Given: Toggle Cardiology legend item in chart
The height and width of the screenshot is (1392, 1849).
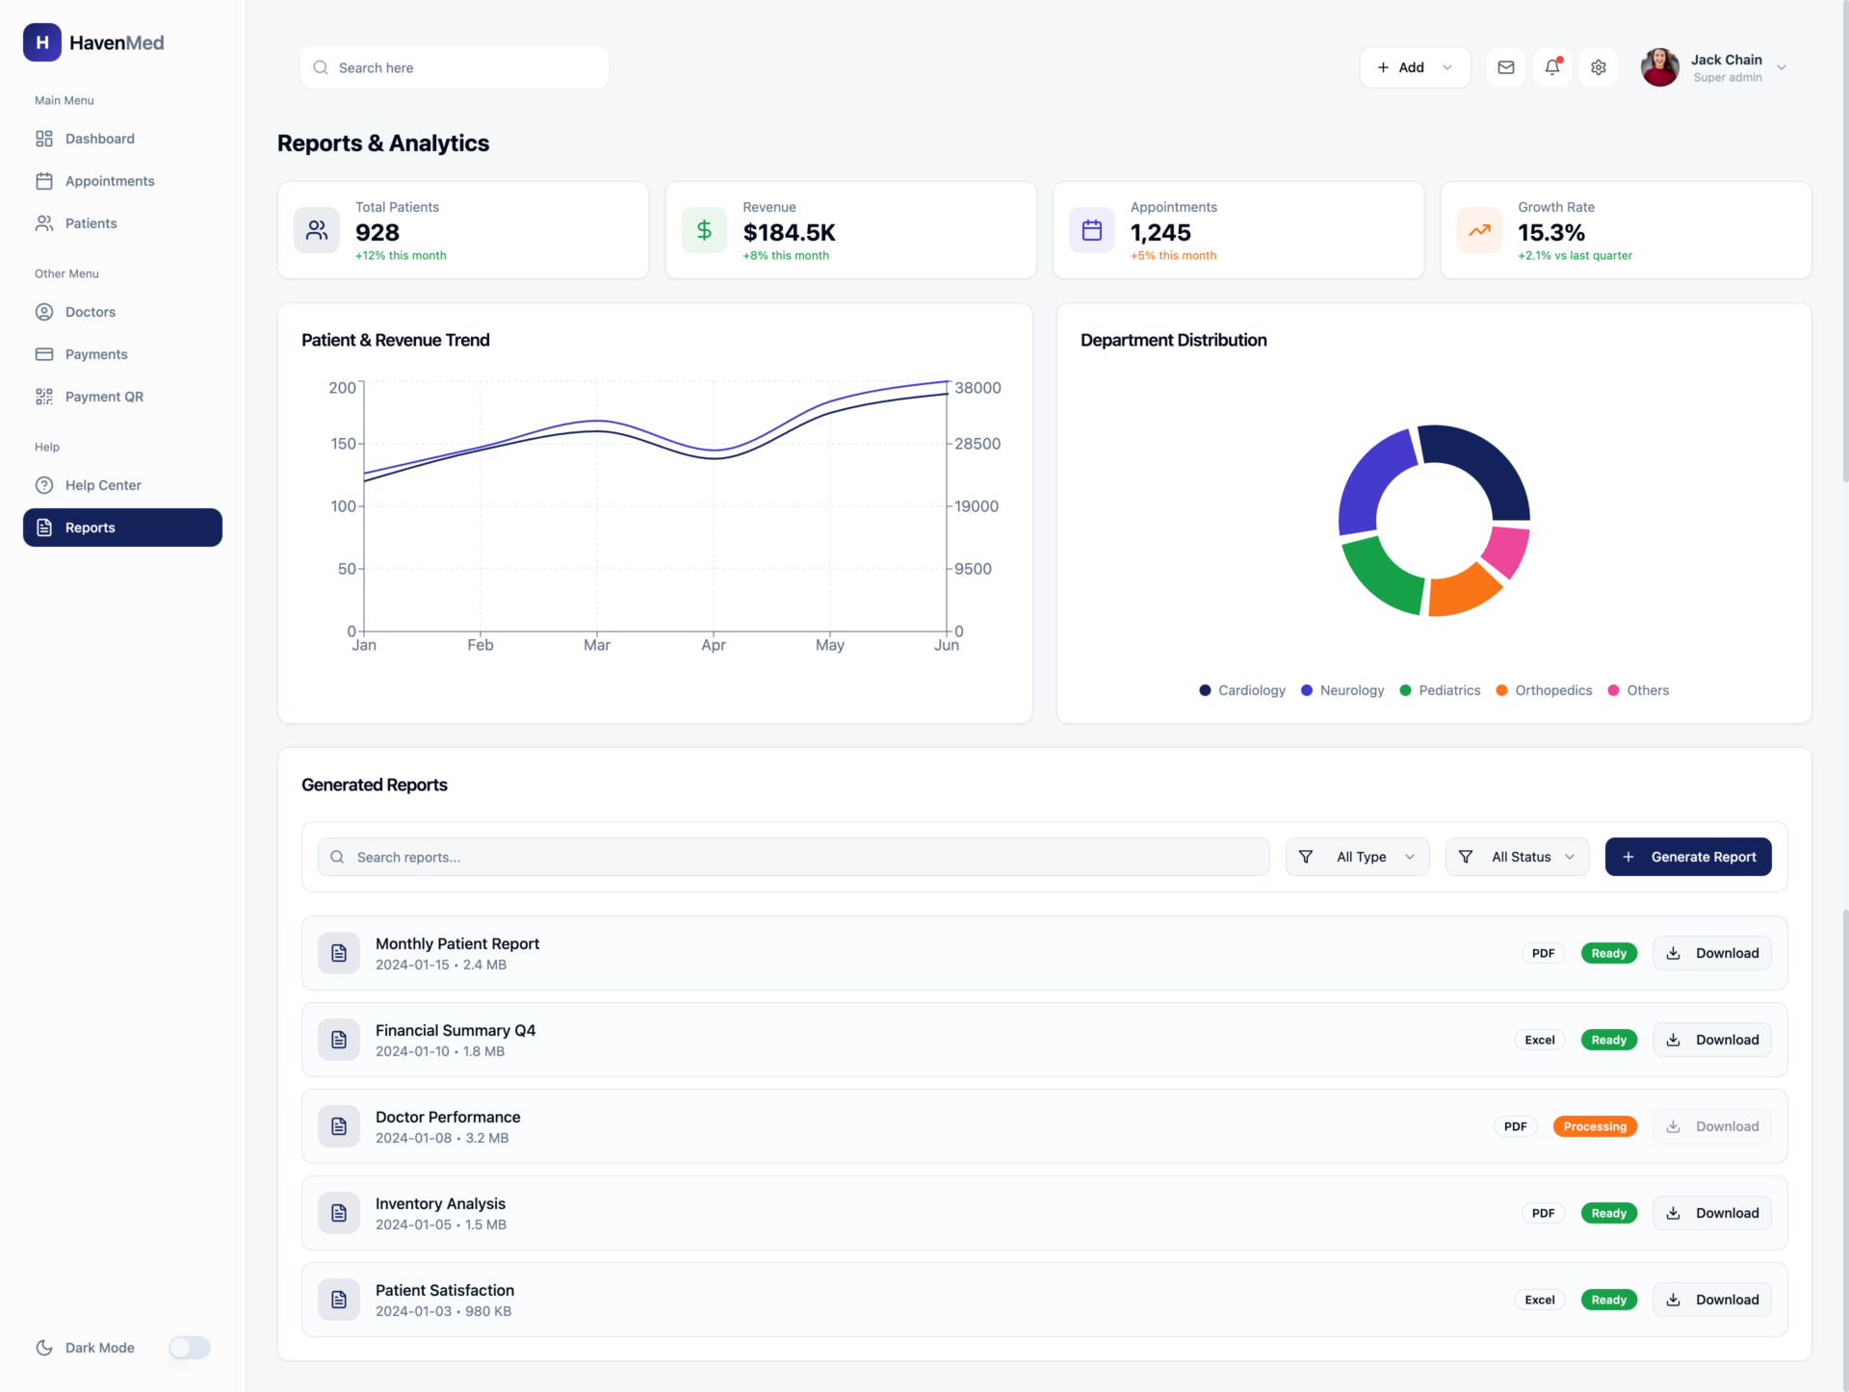Looking at the screenshot, I should (1242, 690).
